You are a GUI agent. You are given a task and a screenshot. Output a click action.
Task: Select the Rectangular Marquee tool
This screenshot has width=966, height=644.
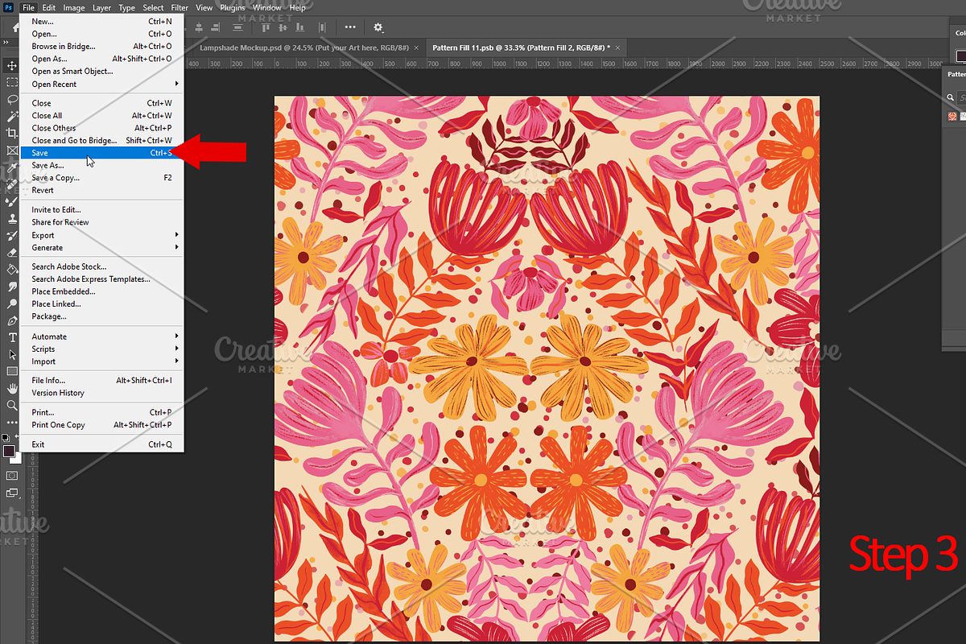[x=12, y=82]
